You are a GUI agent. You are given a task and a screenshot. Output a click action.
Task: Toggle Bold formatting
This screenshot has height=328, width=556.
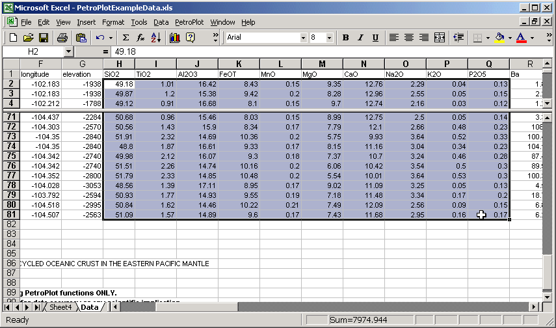(346, 38)
